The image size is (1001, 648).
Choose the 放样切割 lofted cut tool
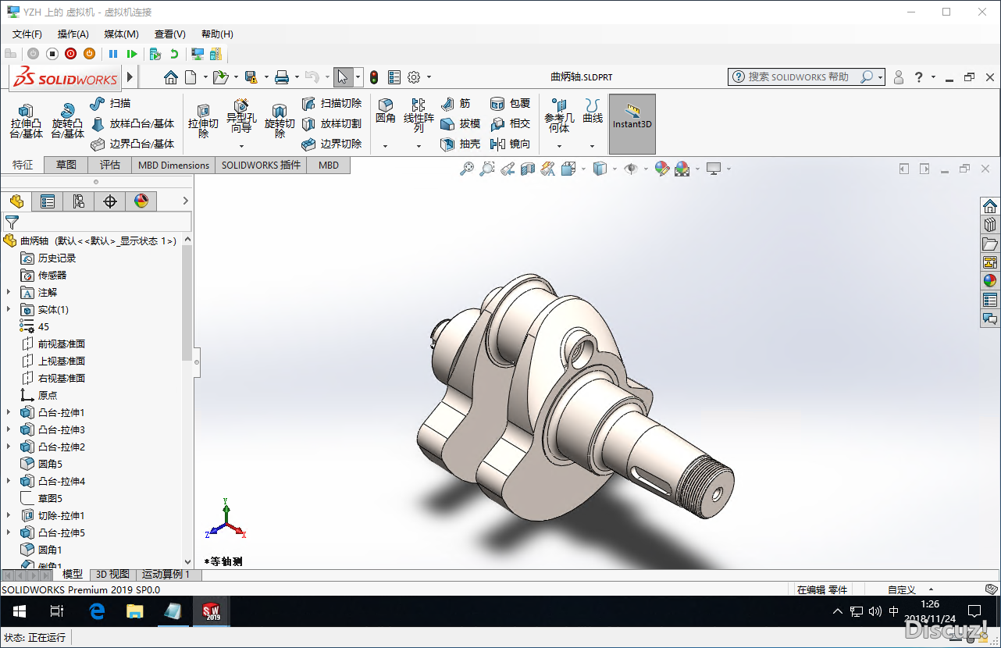[332, 123]
